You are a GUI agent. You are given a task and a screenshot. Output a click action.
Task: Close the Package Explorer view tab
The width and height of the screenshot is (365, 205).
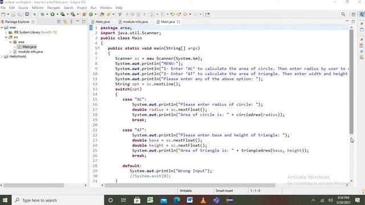tap(33, 22)
